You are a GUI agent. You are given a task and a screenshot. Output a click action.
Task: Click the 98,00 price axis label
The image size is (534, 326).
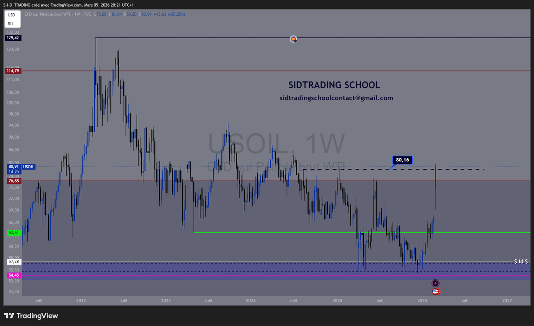(14, 114)
